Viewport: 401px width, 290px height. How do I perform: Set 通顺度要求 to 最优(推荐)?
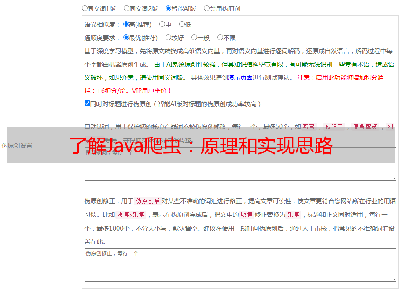[126, 37]
